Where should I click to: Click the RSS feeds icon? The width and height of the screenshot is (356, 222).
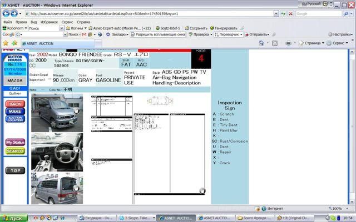pos(275,43)
